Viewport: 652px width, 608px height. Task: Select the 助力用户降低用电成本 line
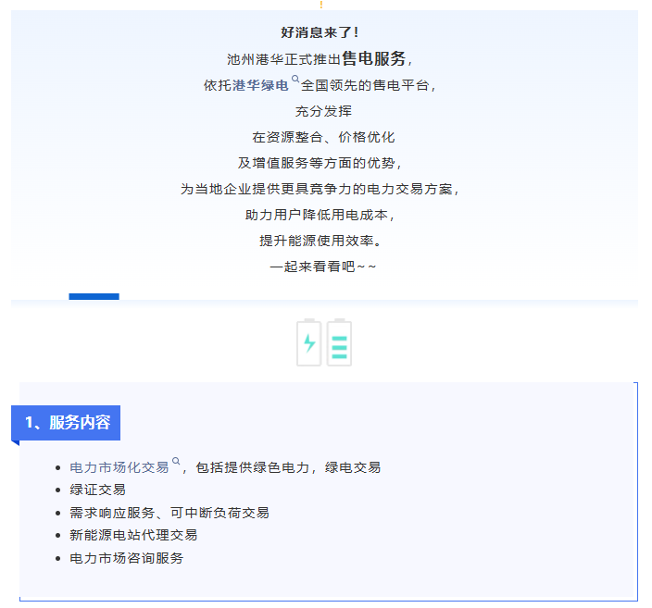point(320,215)
